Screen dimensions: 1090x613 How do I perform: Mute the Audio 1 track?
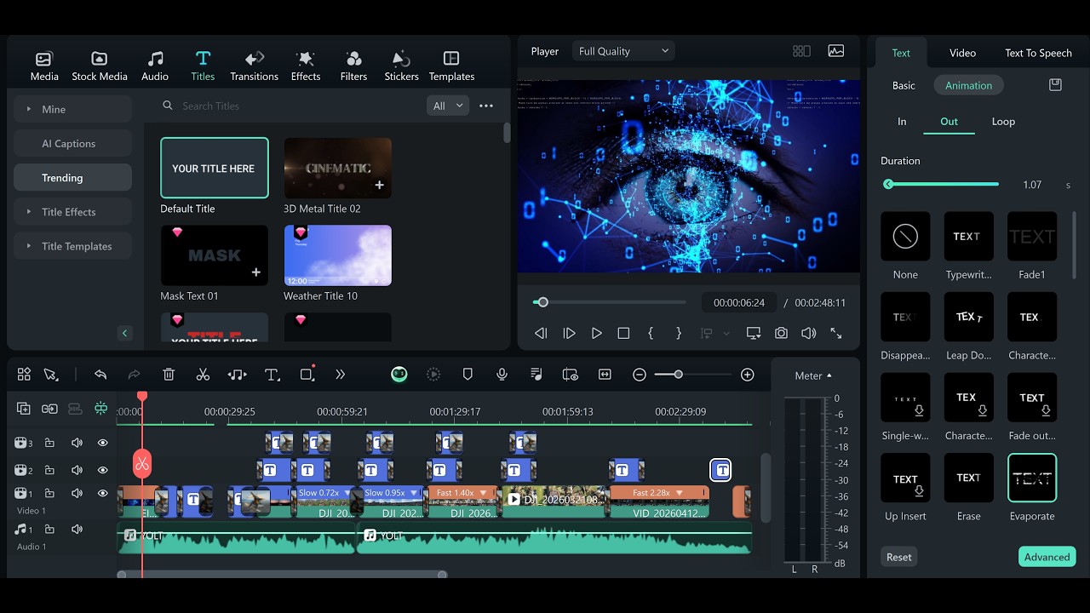(77, 530)
